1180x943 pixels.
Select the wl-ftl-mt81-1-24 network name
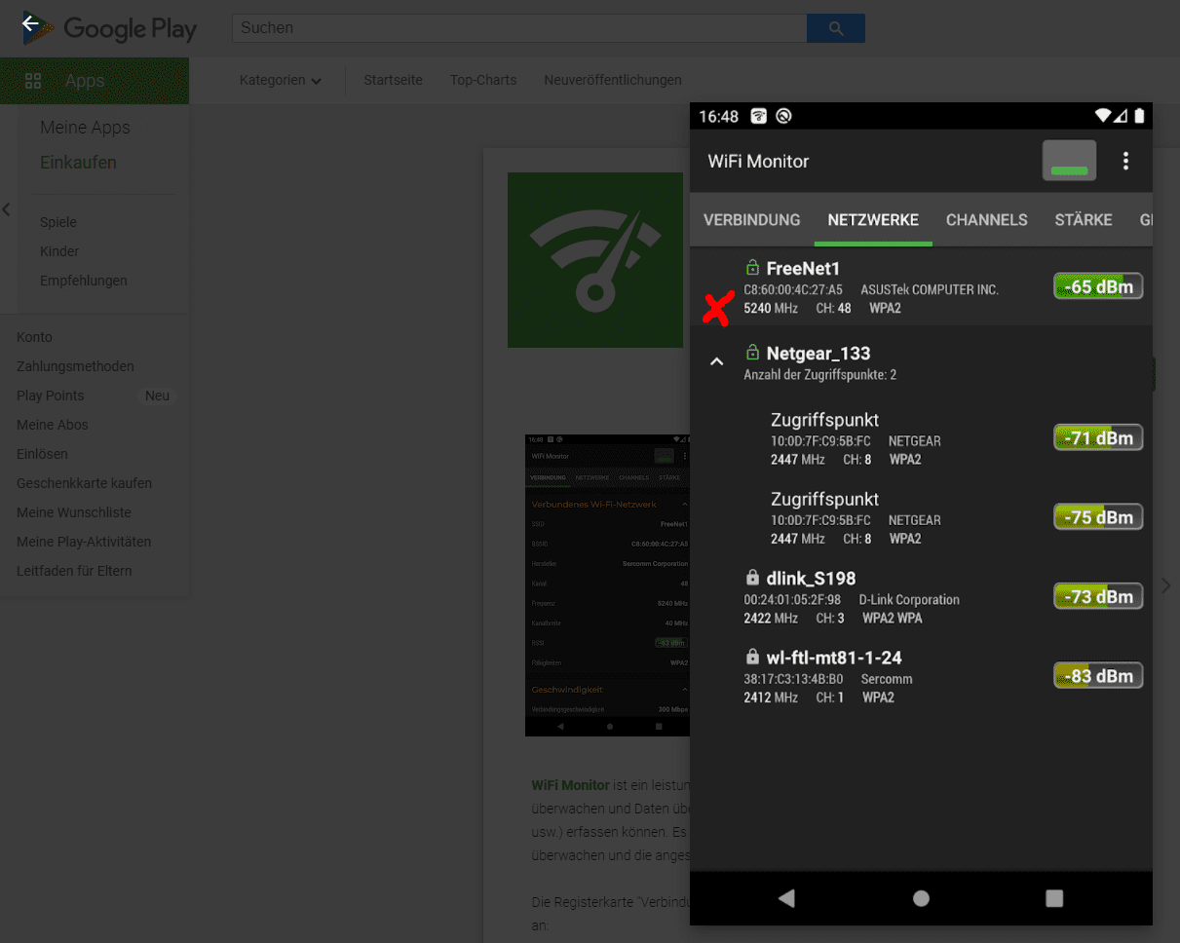[x=834, y=658]
